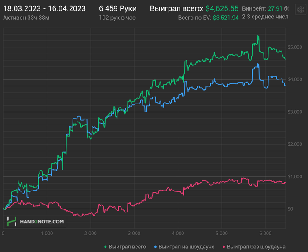Click the total winnings value $4,625.55
The width and height of the screenshot is (308, 252).
tap(222, 9)
